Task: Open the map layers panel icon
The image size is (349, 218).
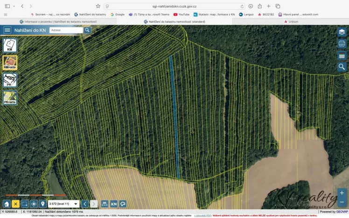Action: point(342,32)
